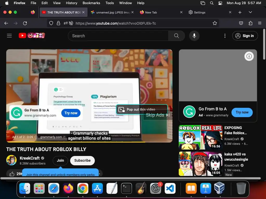Open Launchpad from the Dock
The width and height of the screenshot is (266, 199).
[39, 188]
